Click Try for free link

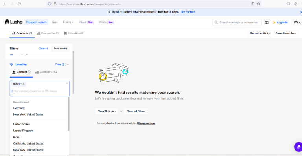point(188,12)
